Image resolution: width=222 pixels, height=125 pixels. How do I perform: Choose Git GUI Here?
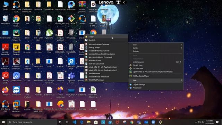click(x=156, y=65)
